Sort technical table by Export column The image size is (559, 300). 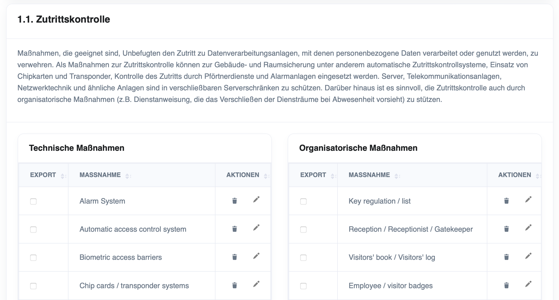(44, 175)
